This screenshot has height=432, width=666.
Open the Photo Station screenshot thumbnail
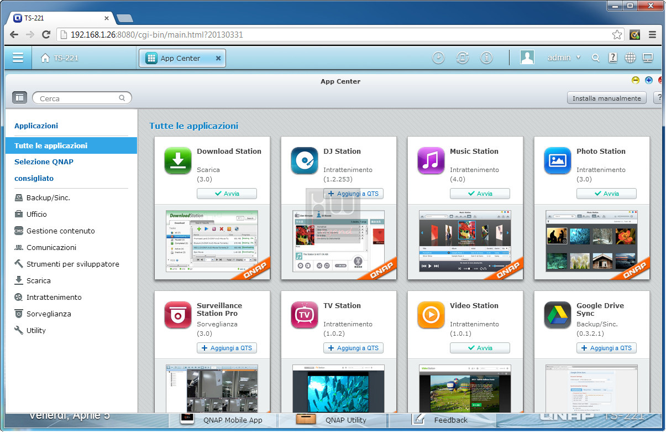pos(591,241)
